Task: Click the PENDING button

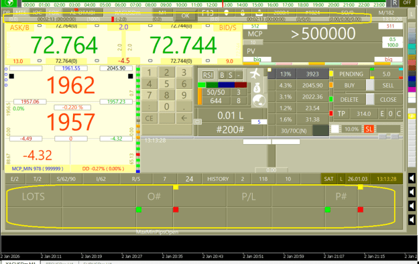Action: [351, 74]
